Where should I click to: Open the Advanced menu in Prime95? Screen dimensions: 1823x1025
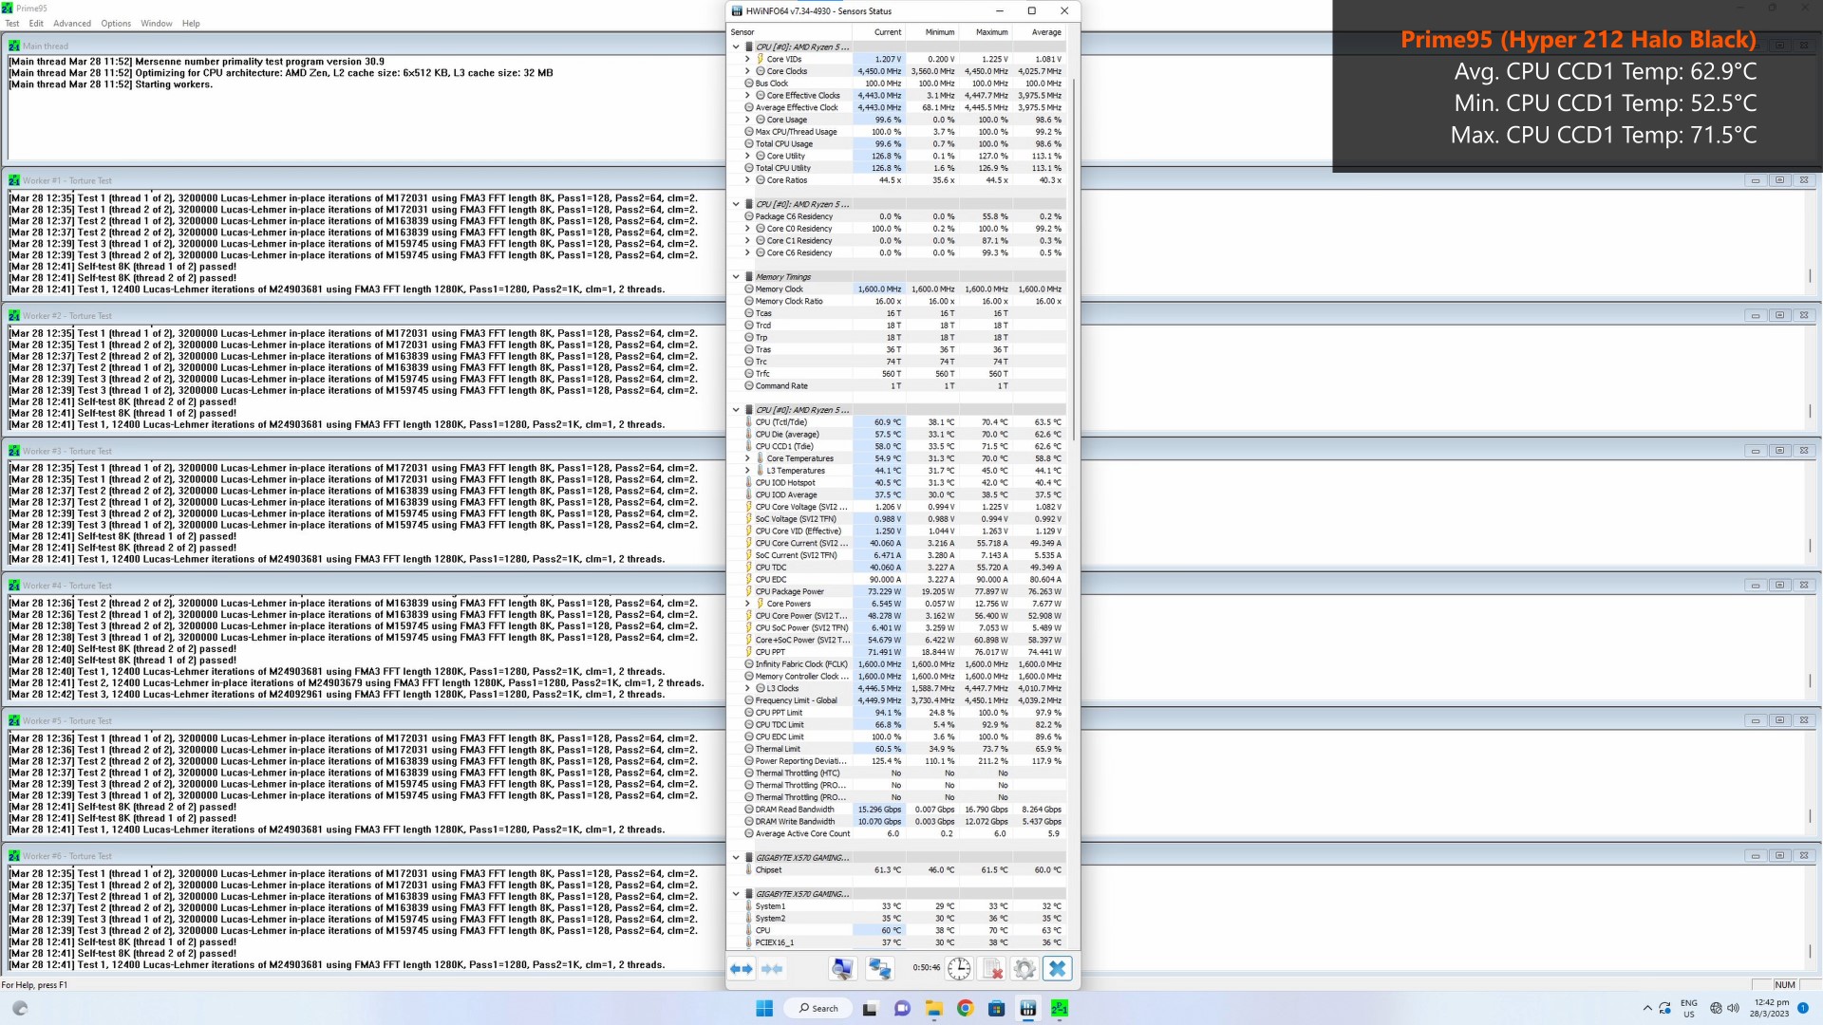[x=72, y=23]
